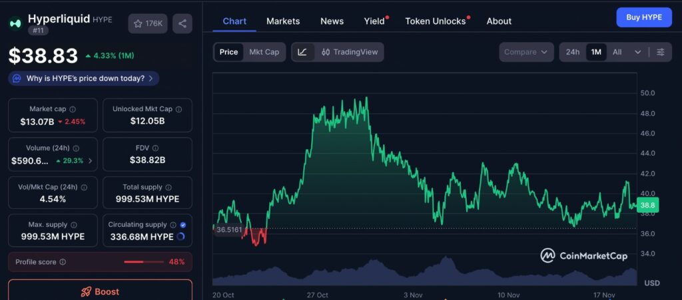Click the $38.82B FDV value

point(147,160)
